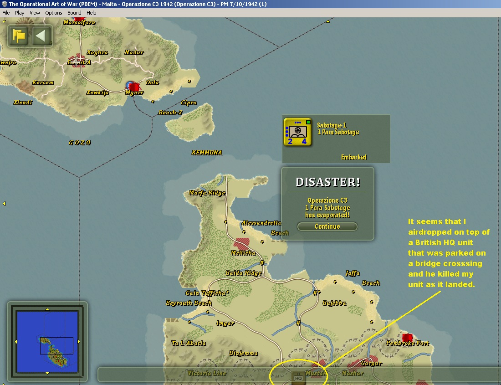Open the Sound menu
The height and width of the screenshot is (385, 501).
coord(74,13)
